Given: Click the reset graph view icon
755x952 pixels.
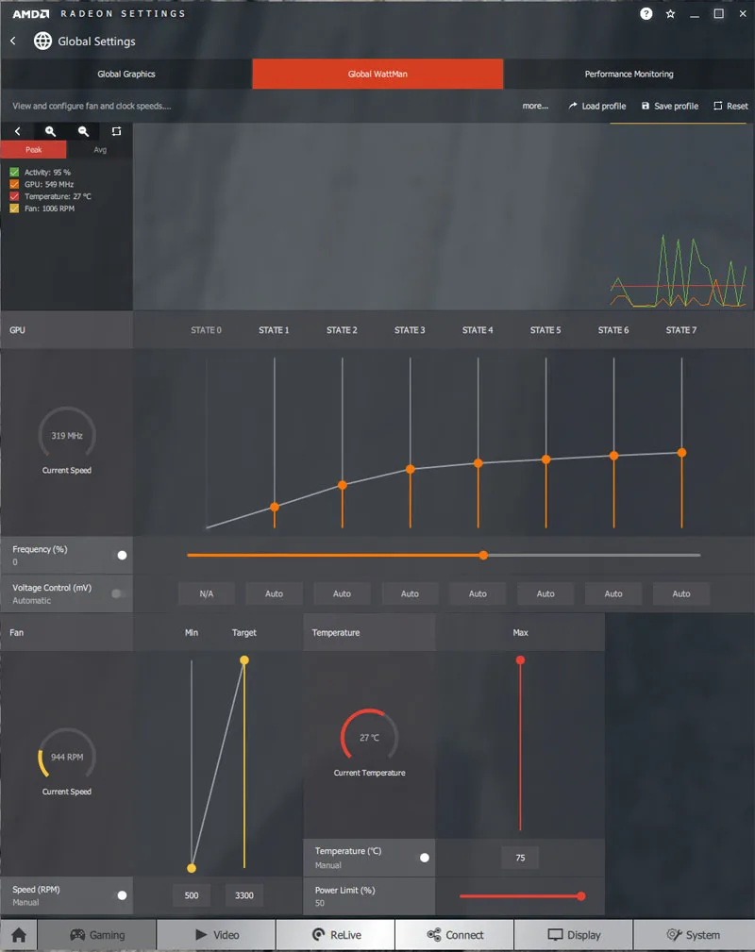Looking at the screenshot, I should pos(116,131).
